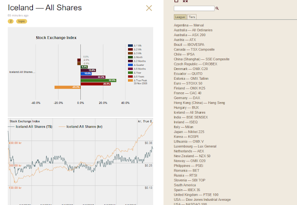The width and height of the screenshot is (297, 205).
Task: Open United Kingdom — FTSE 100 link
Action: click(x=196, y=195)
